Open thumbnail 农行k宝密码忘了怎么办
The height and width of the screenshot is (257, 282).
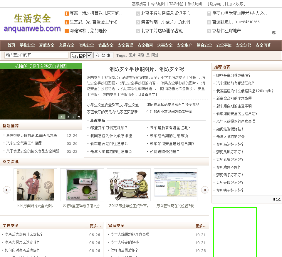[x=82, y=185]
